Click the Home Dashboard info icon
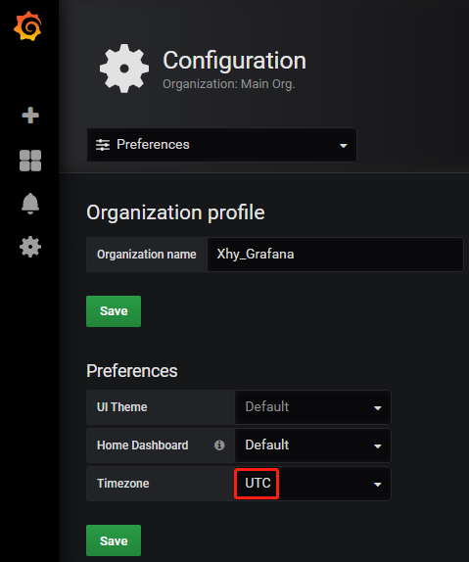Image resolution: width=469 pixels, height=562 pixels. [x=219, y=445]
